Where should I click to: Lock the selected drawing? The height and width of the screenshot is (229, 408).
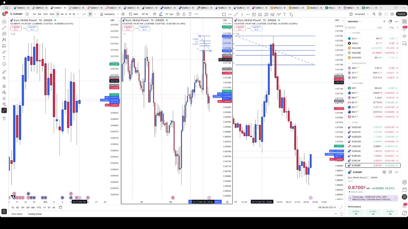coord(184,14)
